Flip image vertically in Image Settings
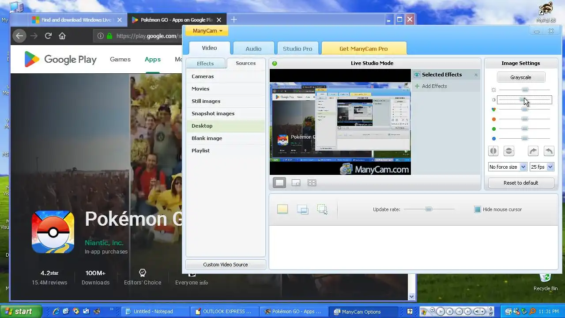The image size is (565, 318). point(508,151)
